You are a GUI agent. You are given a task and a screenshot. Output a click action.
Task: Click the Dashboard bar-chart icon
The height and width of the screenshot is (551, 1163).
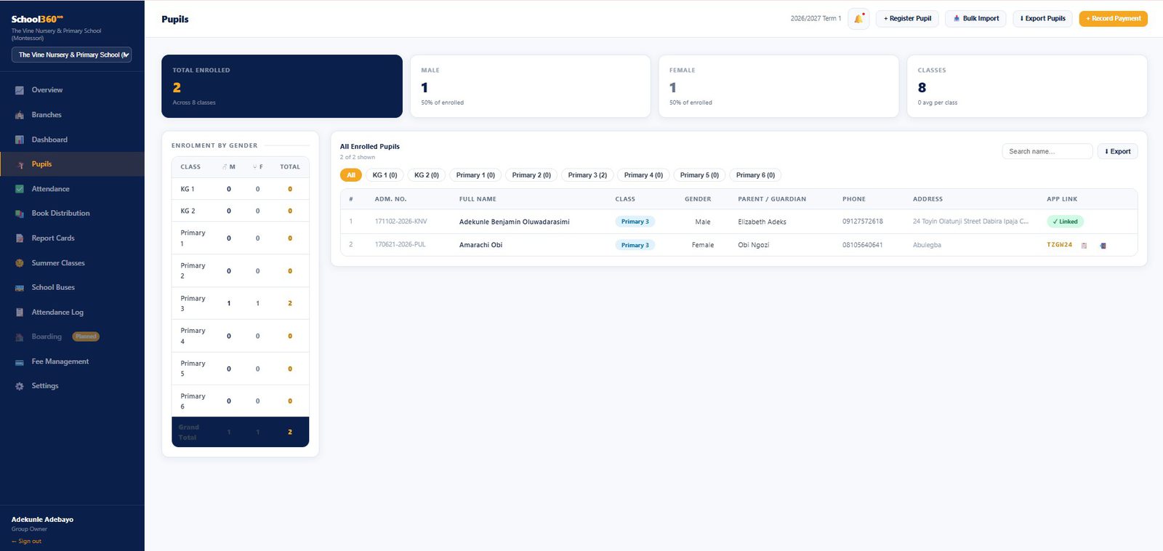(x=20, y=140)
